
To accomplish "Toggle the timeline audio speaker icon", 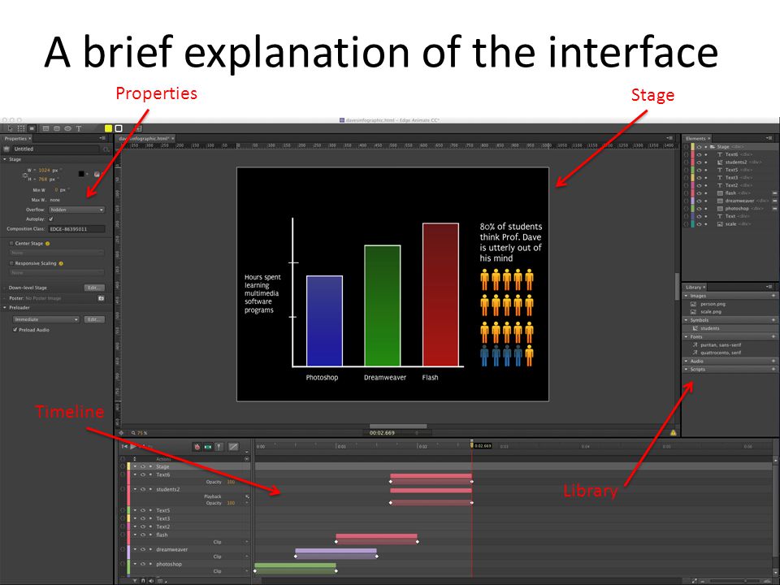I will click(152, 580).
